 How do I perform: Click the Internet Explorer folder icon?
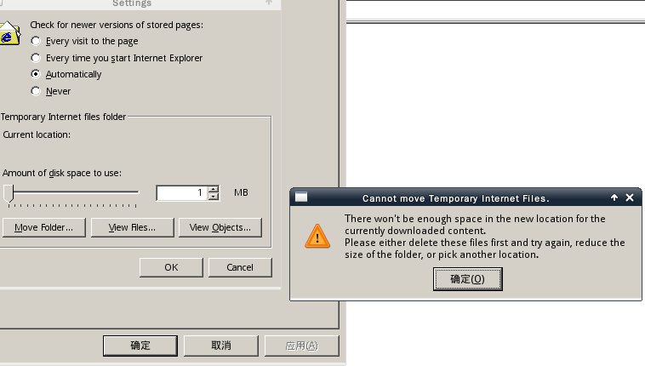coord(9,33)
